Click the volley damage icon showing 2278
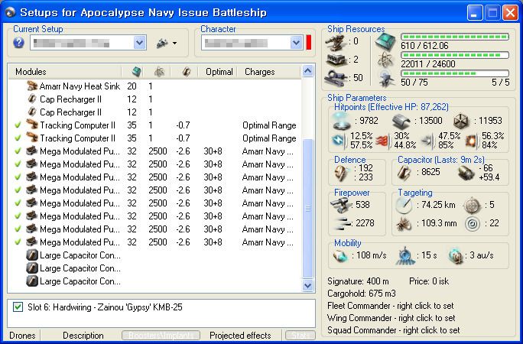 (342, 223)
